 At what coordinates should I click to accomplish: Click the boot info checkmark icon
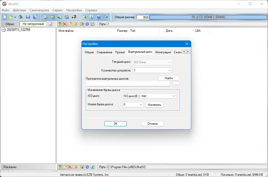51,24
